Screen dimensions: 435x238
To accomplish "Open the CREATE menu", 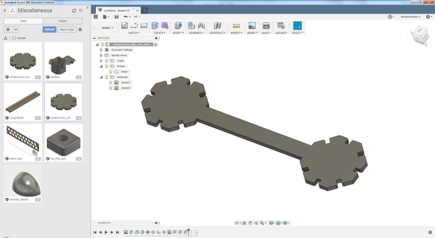I will point(159,33).
